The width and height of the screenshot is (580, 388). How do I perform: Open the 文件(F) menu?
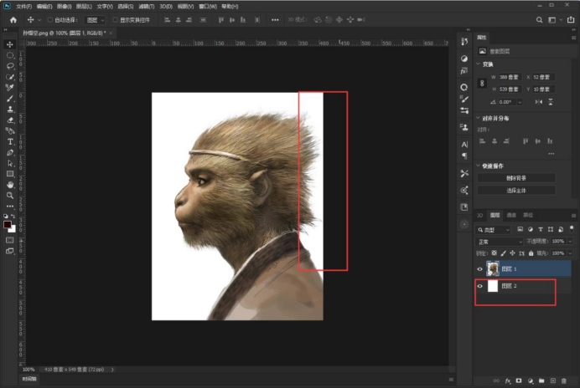pyautogui.click(x=24, y=7)
